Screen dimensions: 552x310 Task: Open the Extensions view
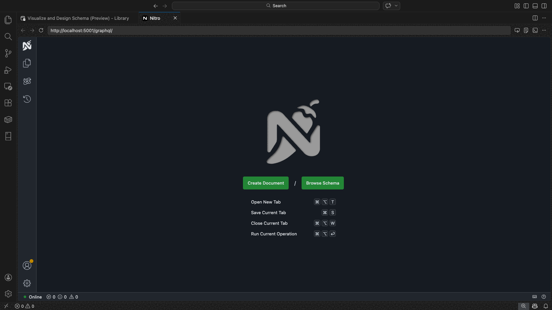click(x=8, y=103)
